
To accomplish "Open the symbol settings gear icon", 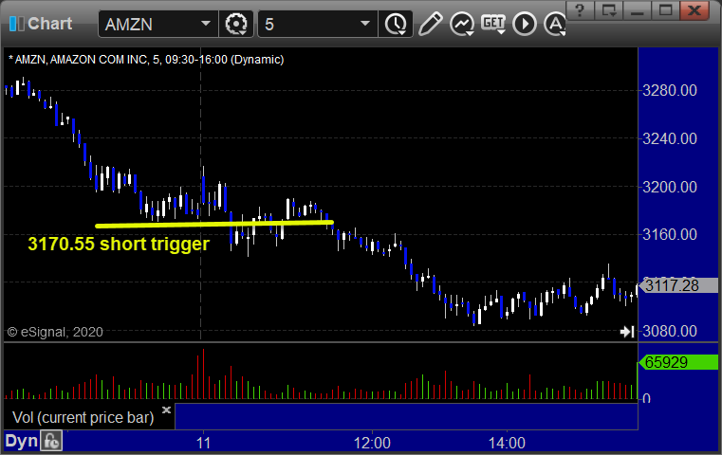I will tap(235, 24).
